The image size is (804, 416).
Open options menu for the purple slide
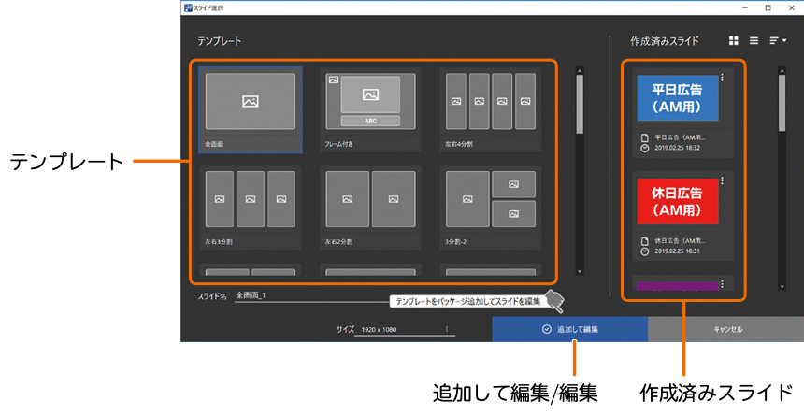point(722,283)
